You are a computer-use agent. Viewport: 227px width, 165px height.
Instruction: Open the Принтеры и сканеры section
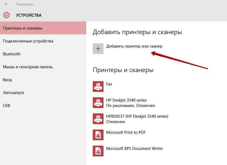(x=43, y=28)
